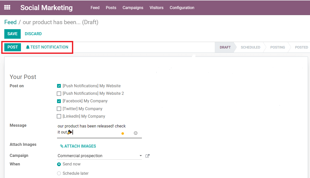Viewport: 310px width, 178px height.
Task: Open the apps grid menu icon
Action: click(x=7, y=8)
